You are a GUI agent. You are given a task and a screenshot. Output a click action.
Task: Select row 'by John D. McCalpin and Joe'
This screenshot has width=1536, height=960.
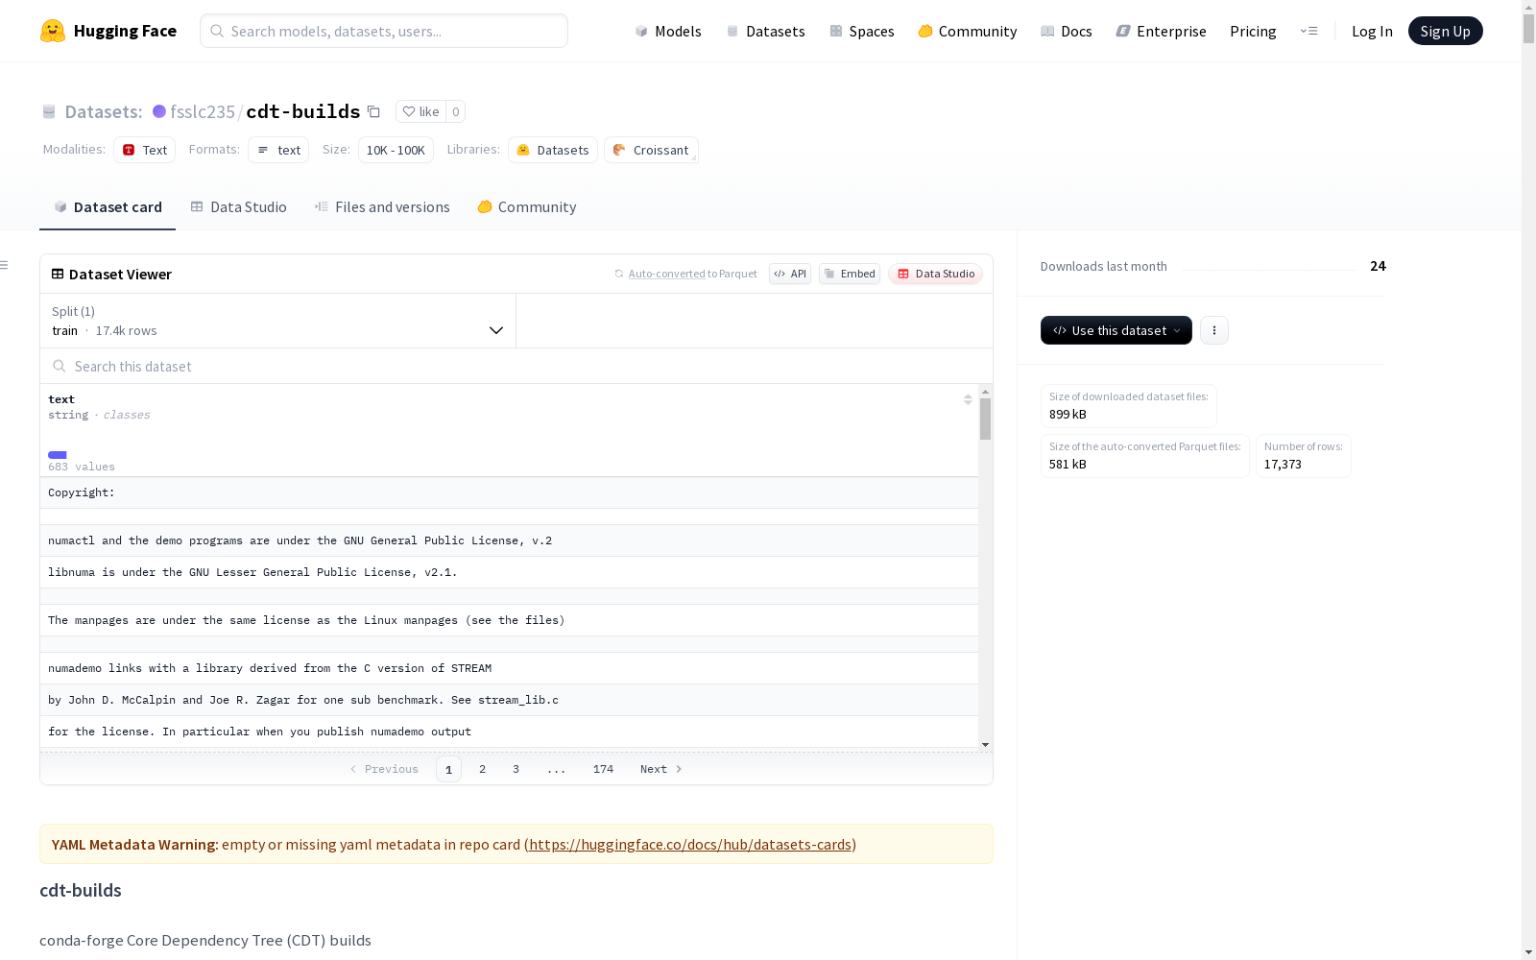click(509, 700)
